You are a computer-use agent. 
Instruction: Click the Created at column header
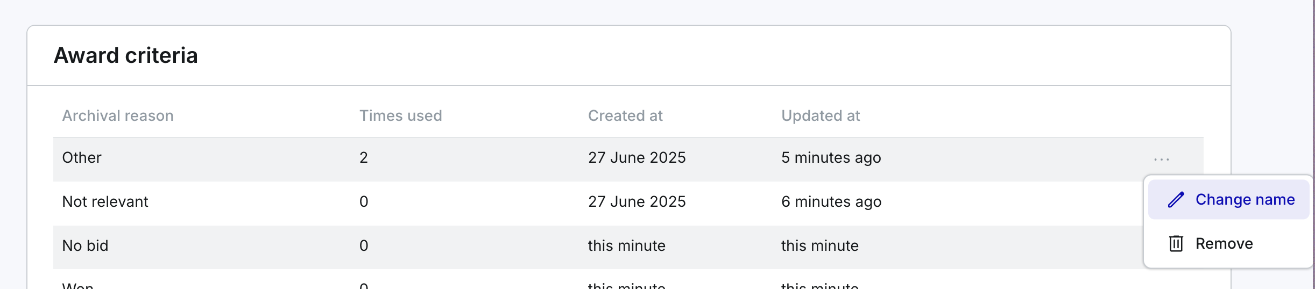click(x=625, y=115)
